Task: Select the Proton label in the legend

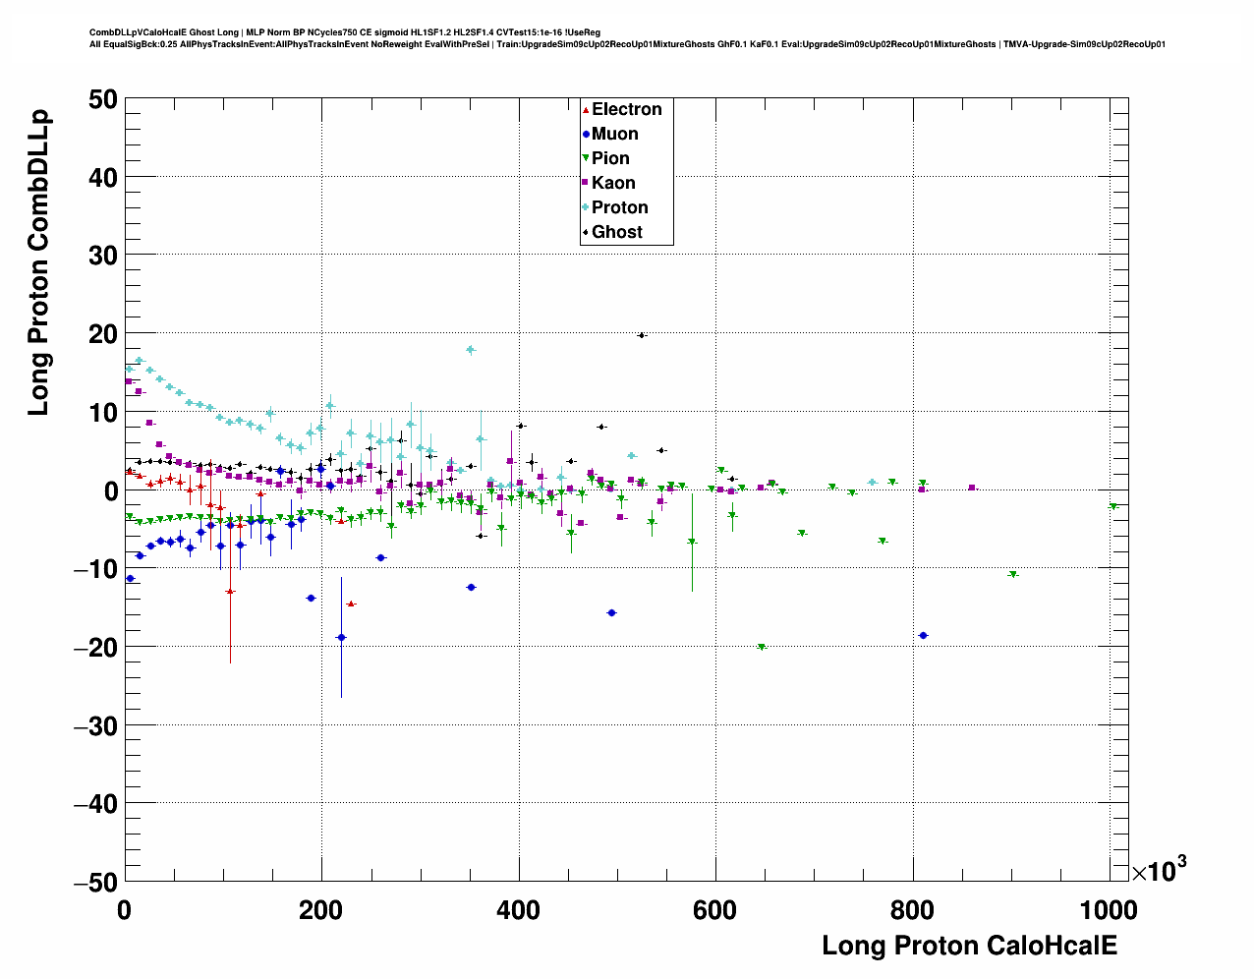Action: tap(619, 207)
